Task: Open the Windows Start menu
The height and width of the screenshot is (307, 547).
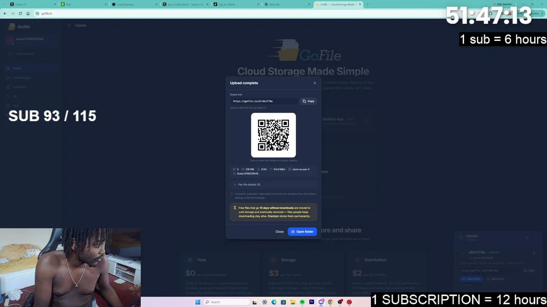Action: click(x=197, y=302)
